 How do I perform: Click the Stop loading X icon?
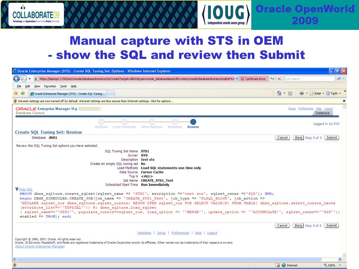(279, 79)
